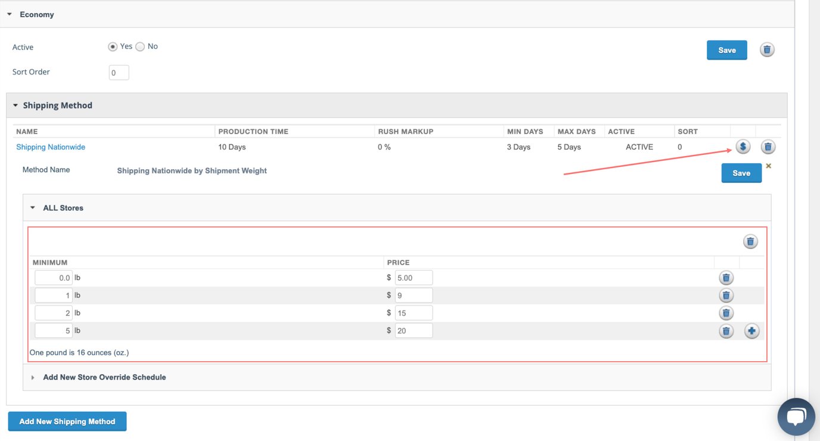The width and height of the screenshot is (820, 441).
Task: Click Add New Shipping Method button
Action: point(67,421)
